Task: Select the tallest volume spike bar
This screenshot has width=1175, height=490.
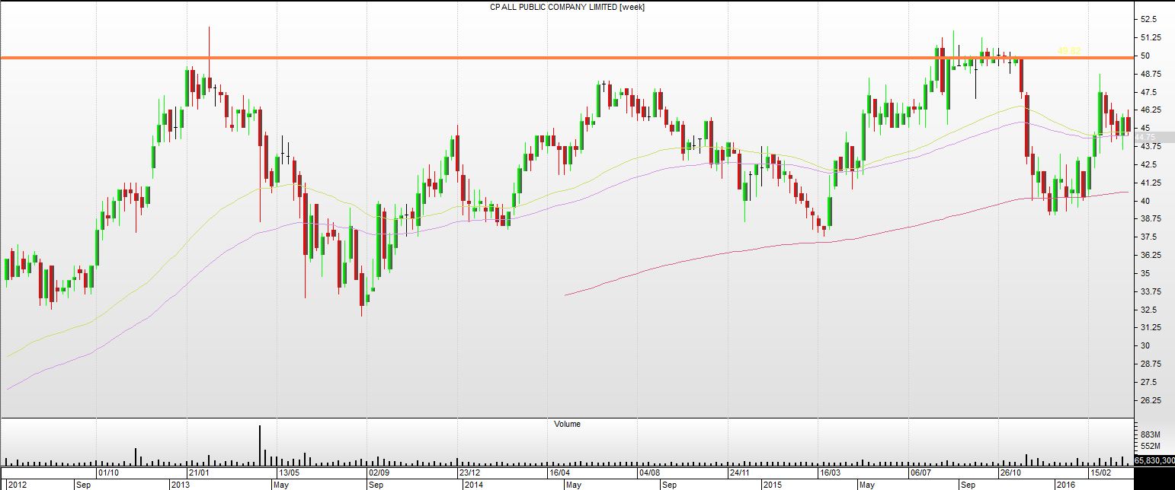Action: click(x=260, y=445)
